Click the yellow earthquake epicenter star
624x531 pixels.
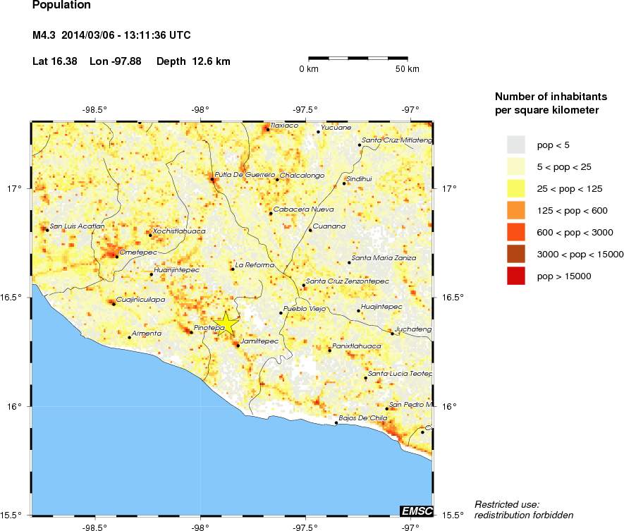point(226,324)
